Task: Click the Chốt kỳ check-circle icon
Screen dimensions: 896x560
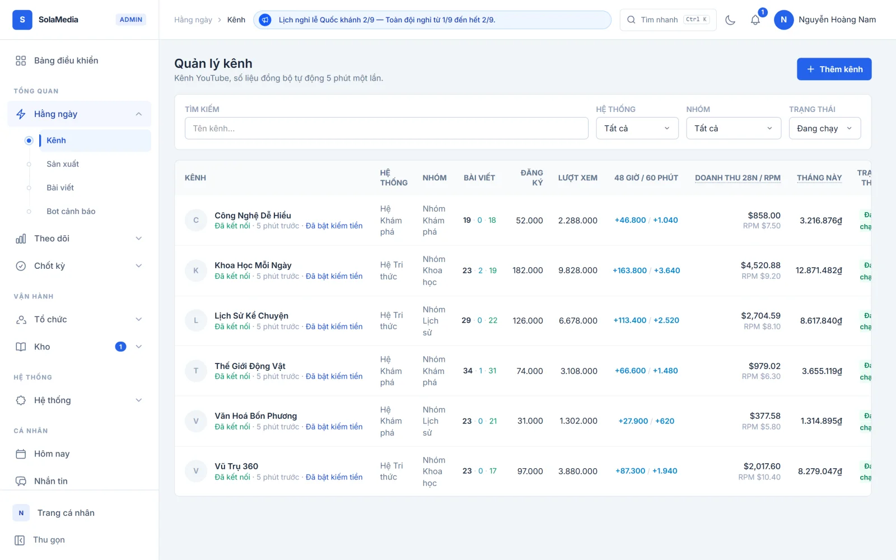Action: [21, 266]
